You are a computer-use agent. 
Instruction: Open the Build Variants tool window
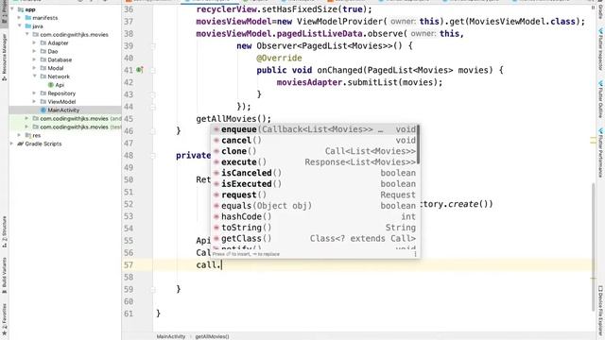[4, 275]
